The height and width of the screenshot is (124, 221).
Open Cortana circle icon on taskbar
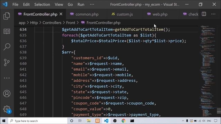point(71,121)
